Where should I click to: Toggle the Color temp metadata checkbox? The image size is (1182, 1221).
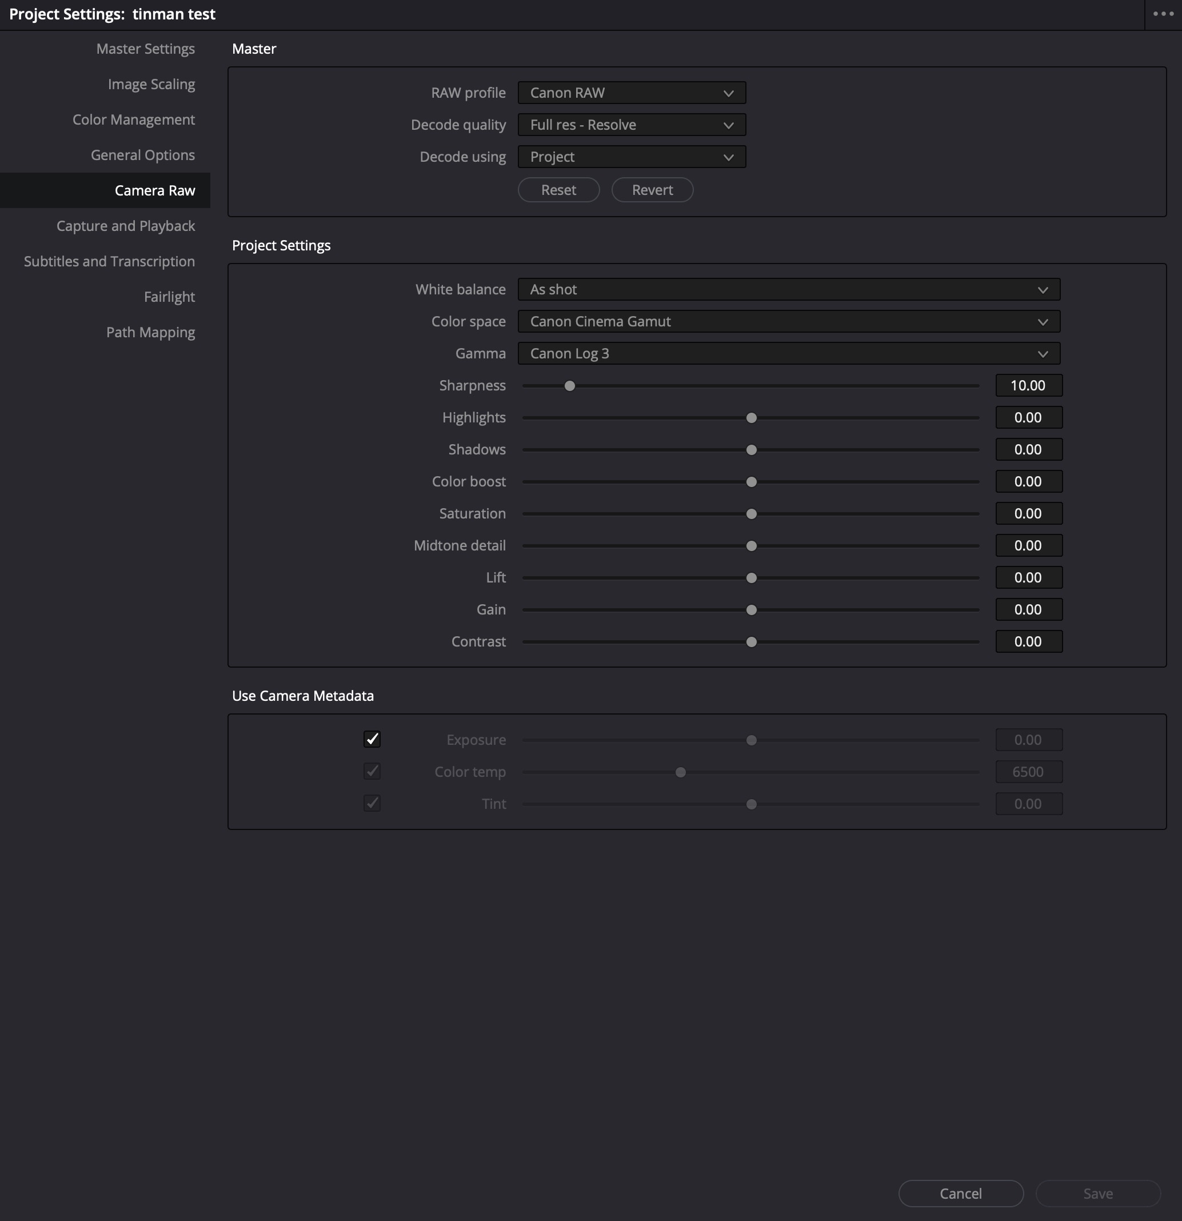tap(372, 771)
